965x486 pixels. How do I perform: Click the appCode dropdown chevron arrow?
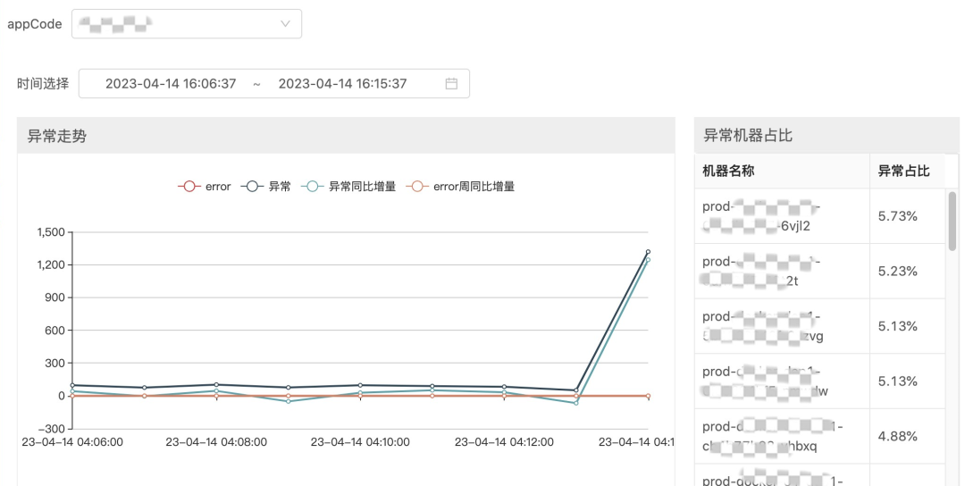pos(285,24)
